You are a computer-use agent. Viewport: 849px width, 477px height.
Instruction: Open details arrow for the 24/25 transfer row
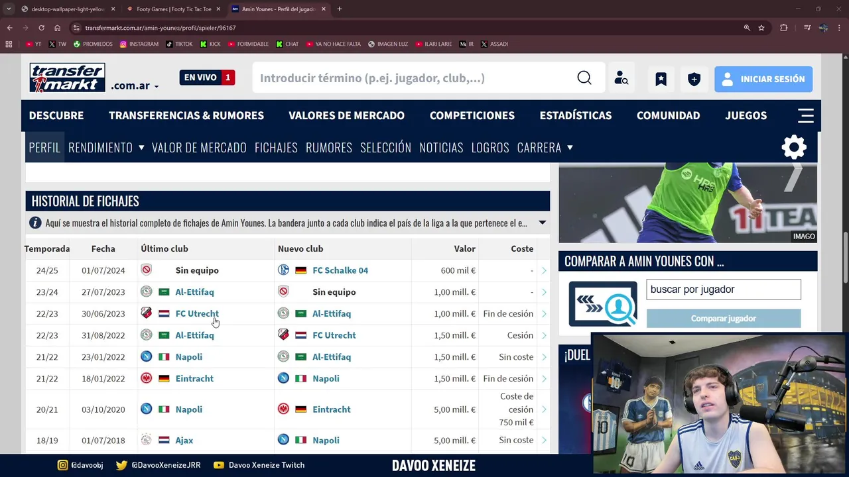(544, 270)
